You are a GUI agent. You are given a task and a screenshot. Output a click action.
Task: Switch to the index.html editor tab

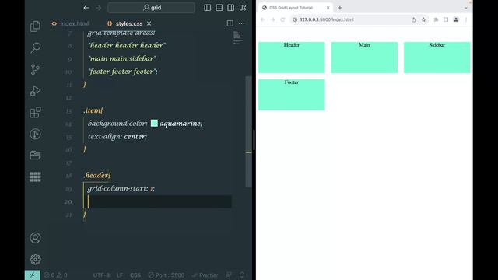(71, 23)
